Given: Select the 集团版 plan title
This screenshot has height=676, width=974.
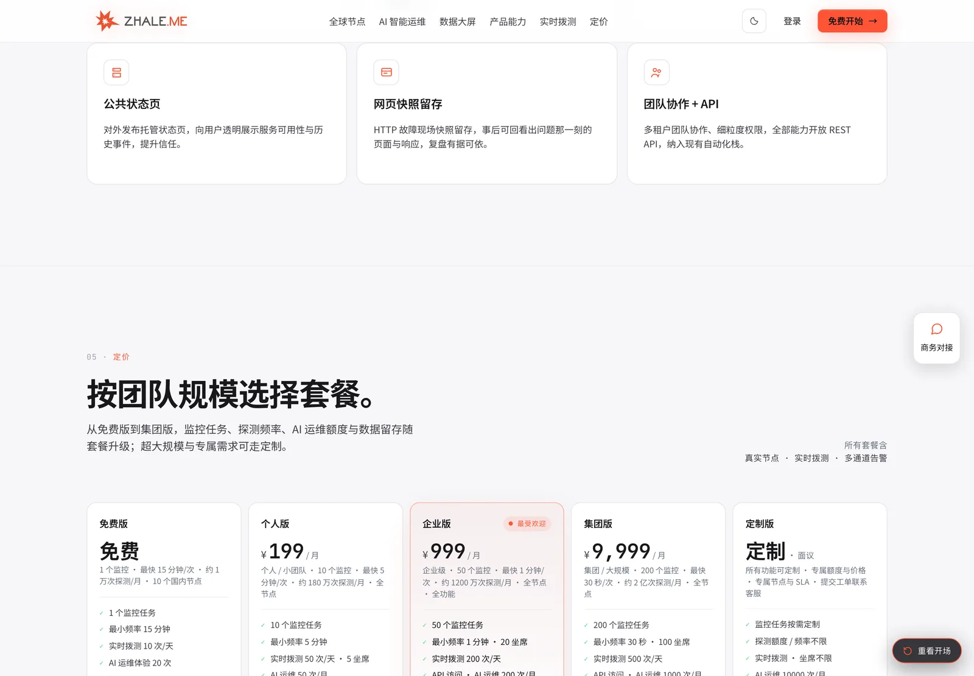Looking at the screenshot, I should click(x=598, y=524).
